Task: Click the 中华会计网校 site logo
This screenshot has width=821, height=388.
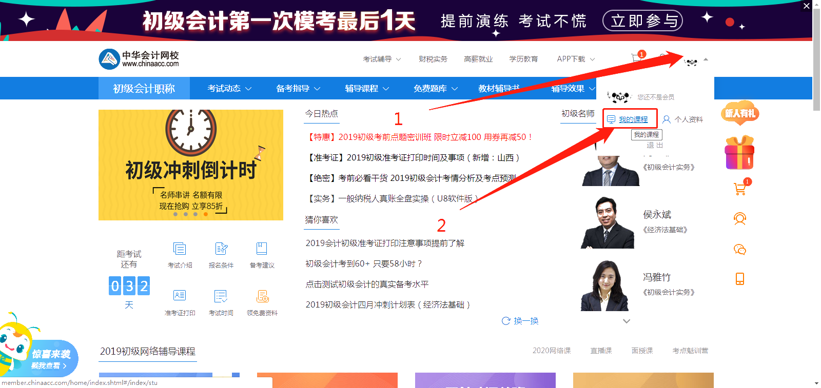Action: (139, 59)
